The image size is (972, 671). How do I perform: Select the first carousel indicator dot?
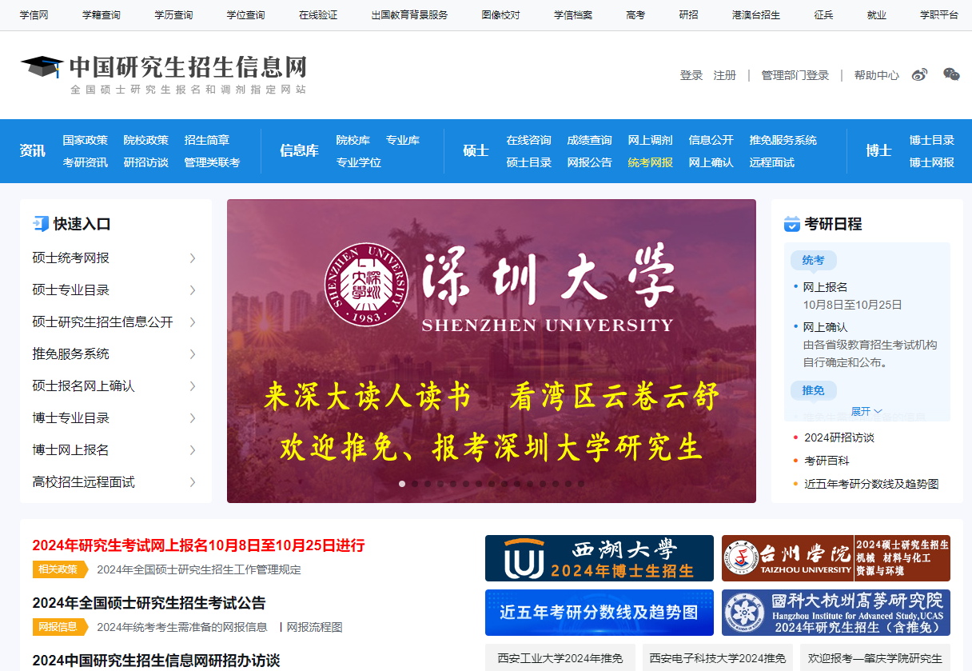click(402, 484)
